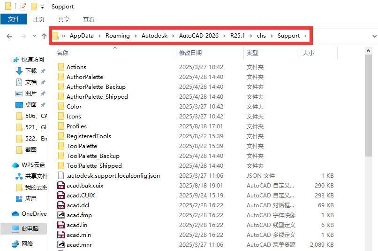378x251 pixels.
Task: Select the AuthorPalette_Backup folder name
Action: coord(96,87)
